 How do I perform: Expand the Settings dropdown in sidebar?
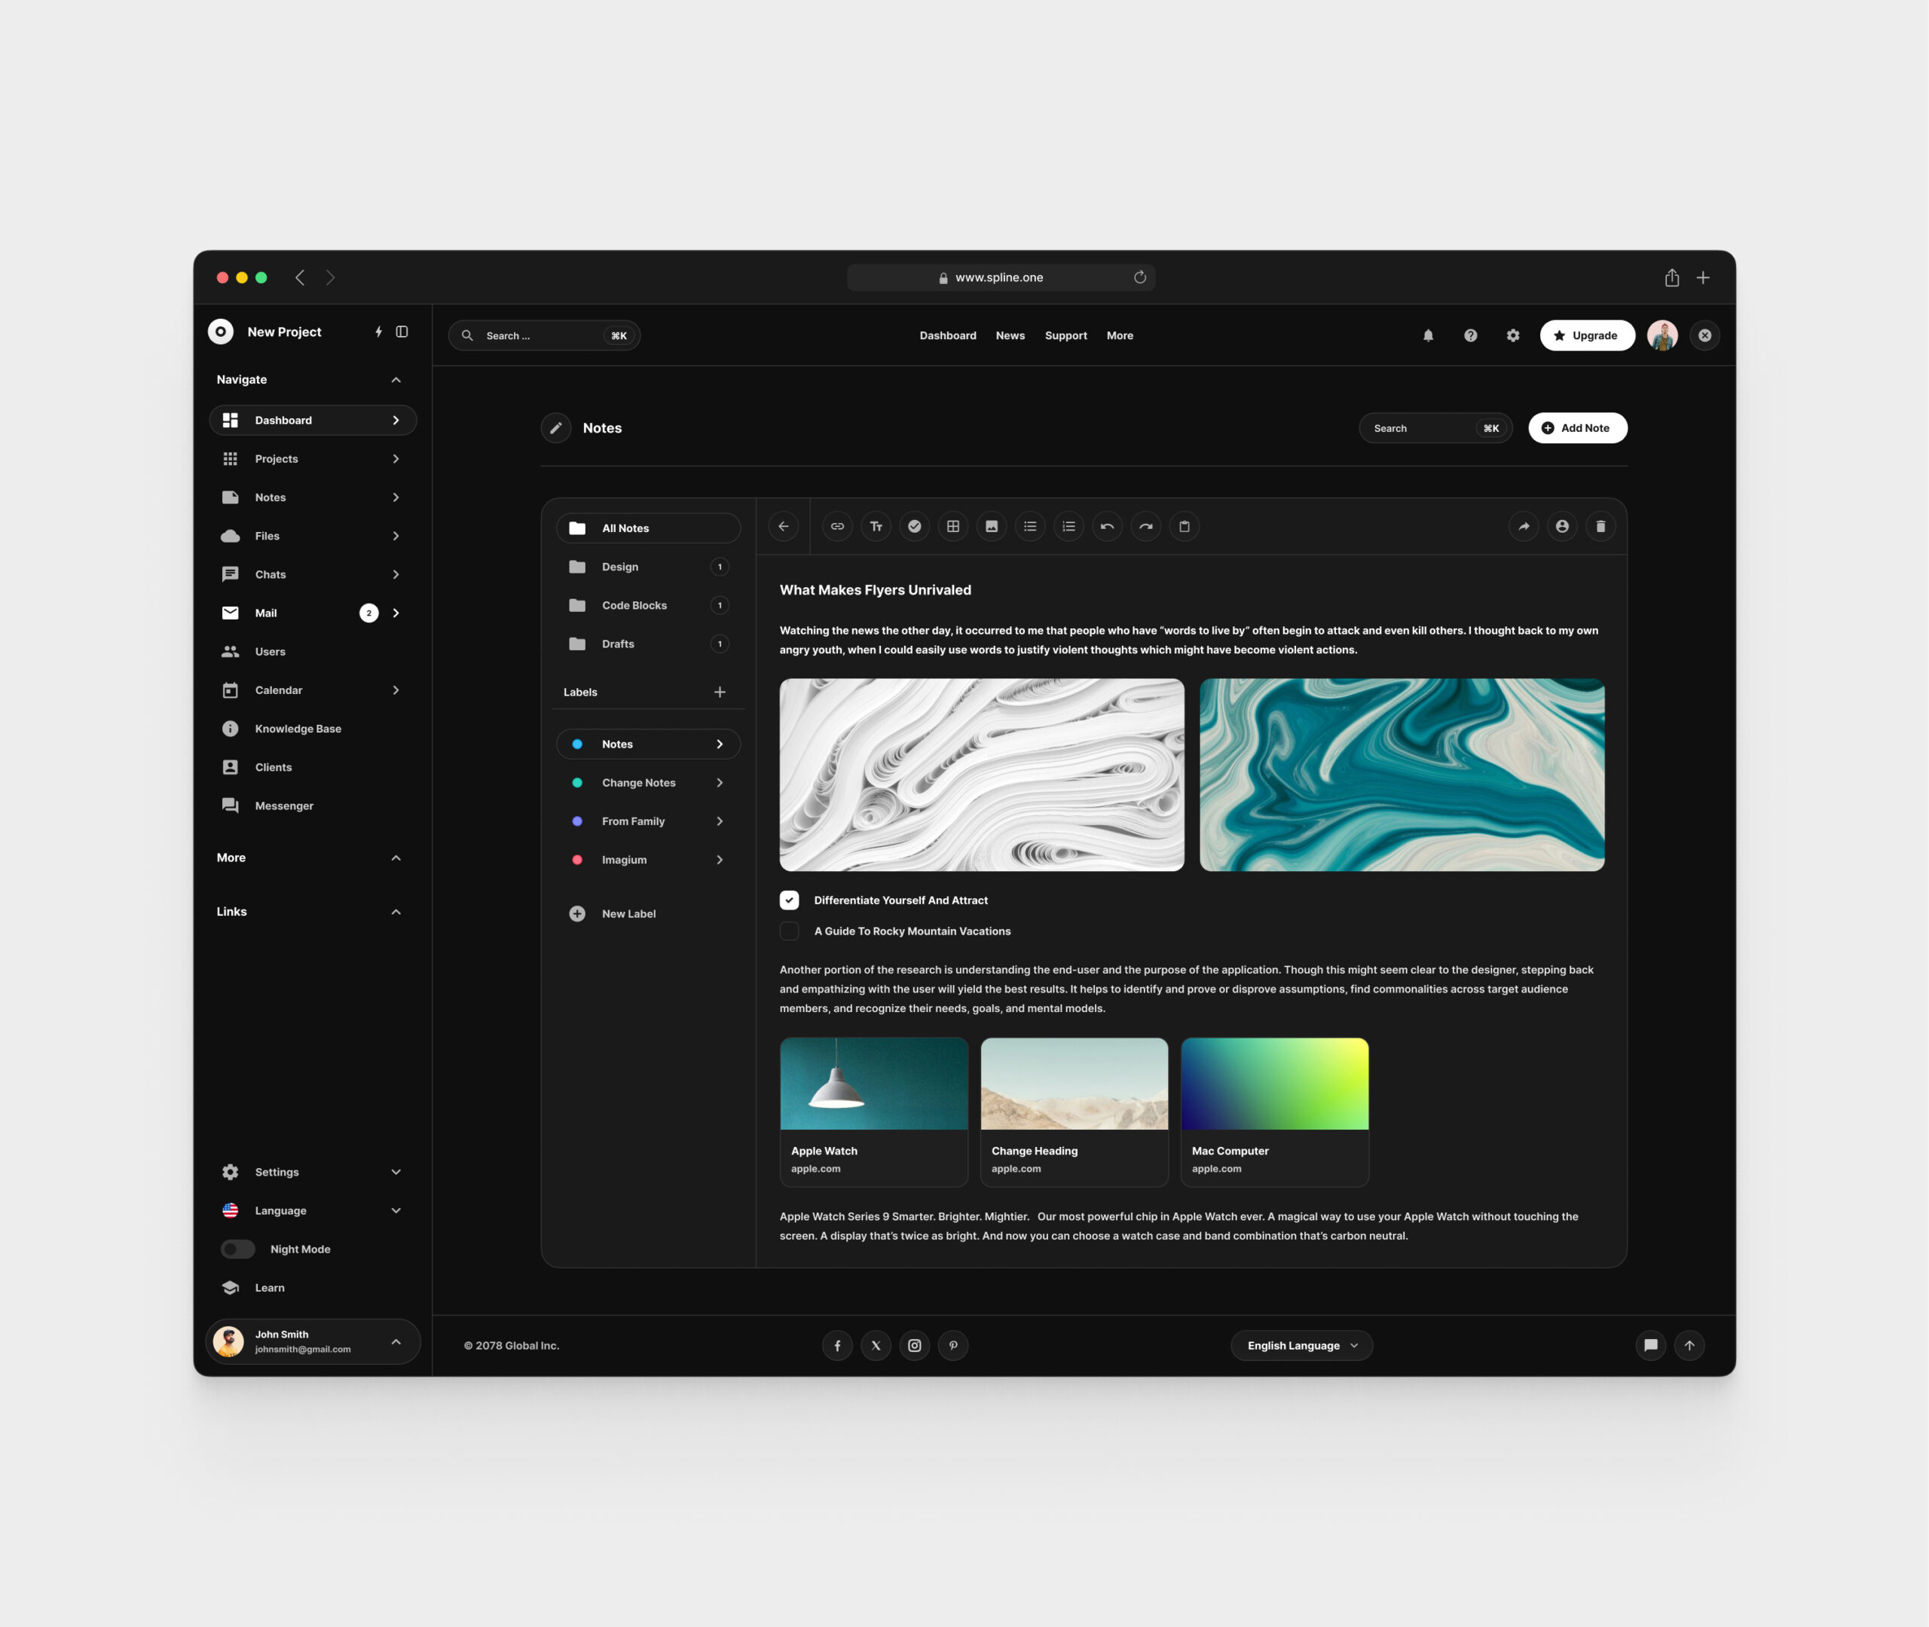click(x=396, y=1173)
